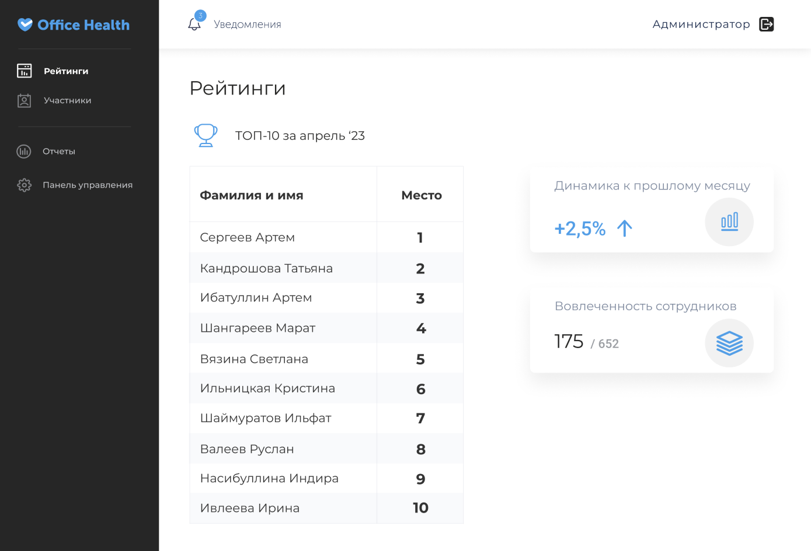Viewport: 811px width, 551px height.
Task: Click the Отчеты chart icon
Action: pyautogui.click(x=24, y=152)
